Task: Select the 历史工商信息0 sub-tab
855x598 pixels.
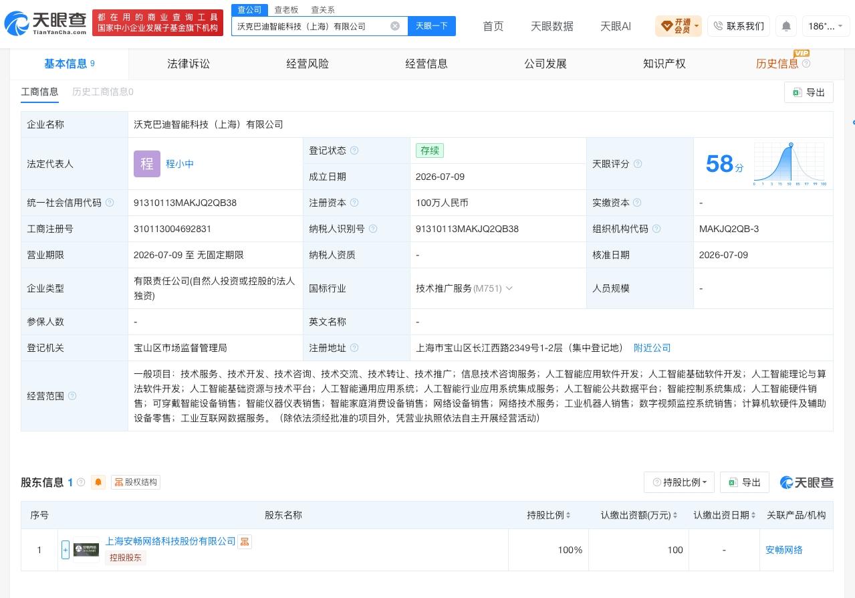Action: [x=103, y=92]
